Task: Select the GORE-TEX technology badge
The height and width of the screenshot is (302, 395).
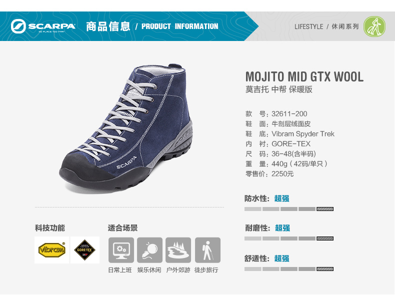Action: coord(85,250)
